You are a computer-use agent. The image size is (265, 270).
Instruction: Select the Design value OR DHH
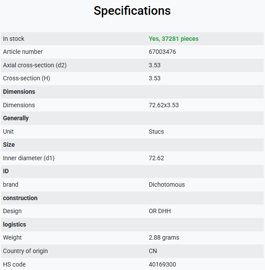point(160,211)
